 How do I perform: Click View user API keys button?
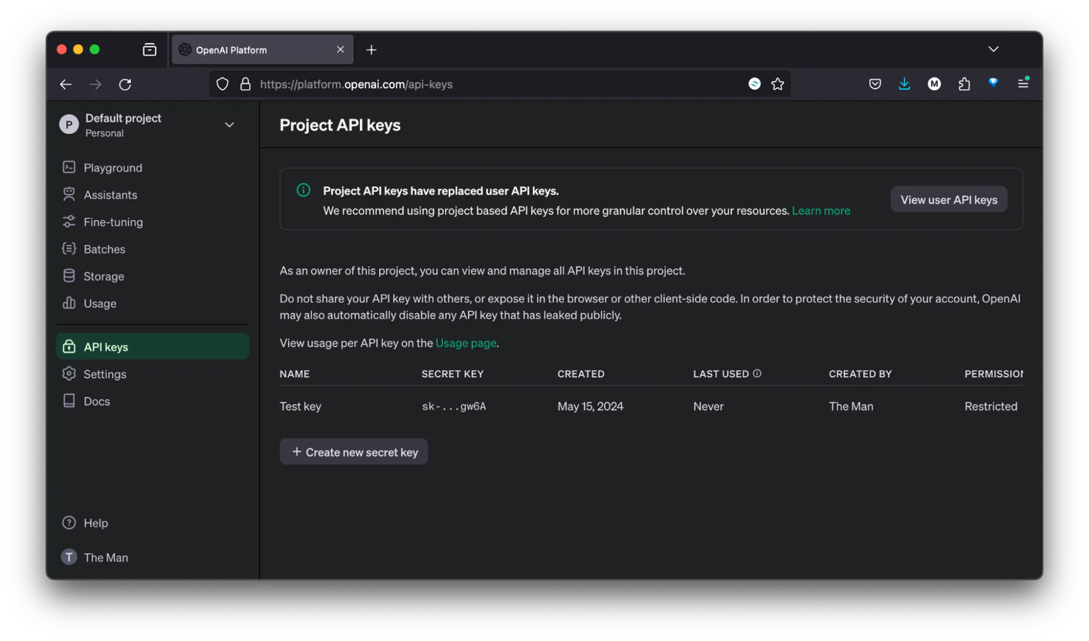(949, 199)
